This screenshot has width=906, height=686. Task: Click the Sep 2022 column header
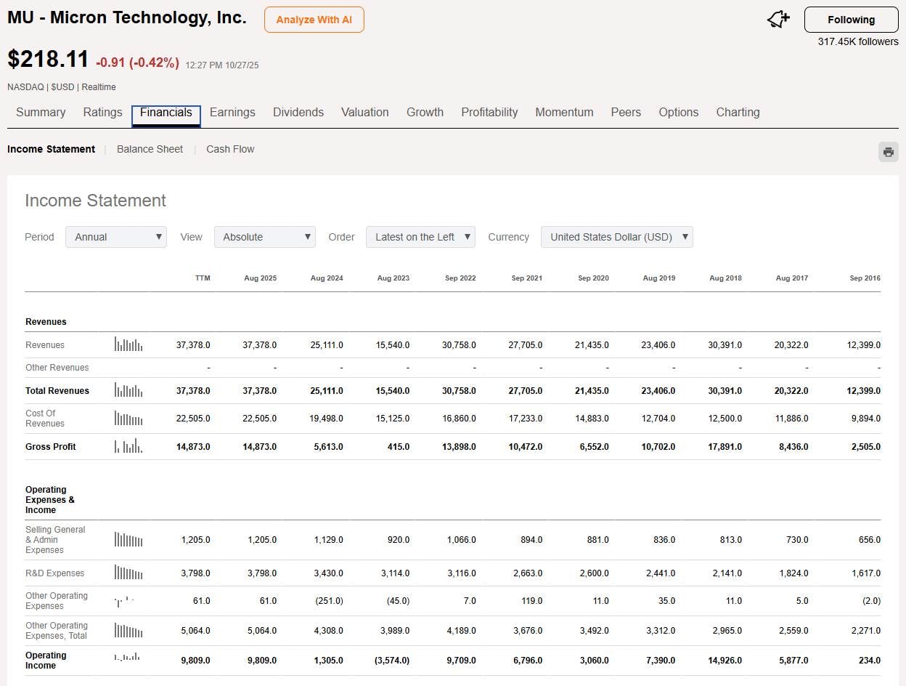(460, 278)
